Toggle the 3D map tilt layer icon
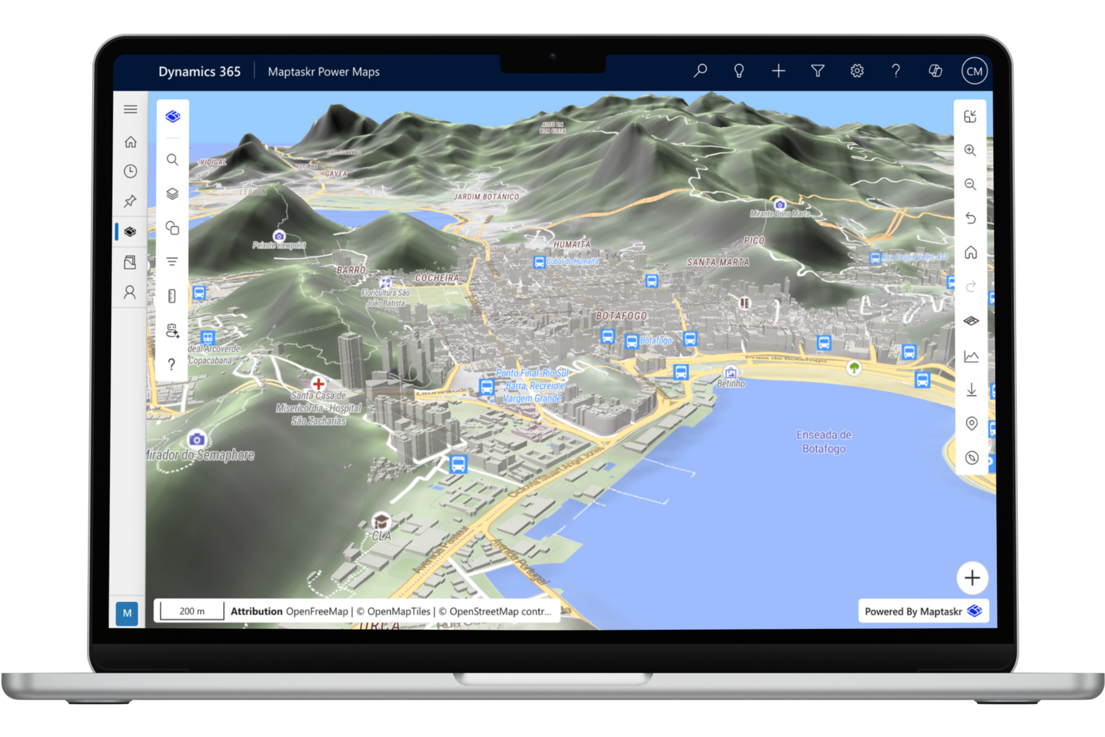The image size is (1105, 737). 971,321
